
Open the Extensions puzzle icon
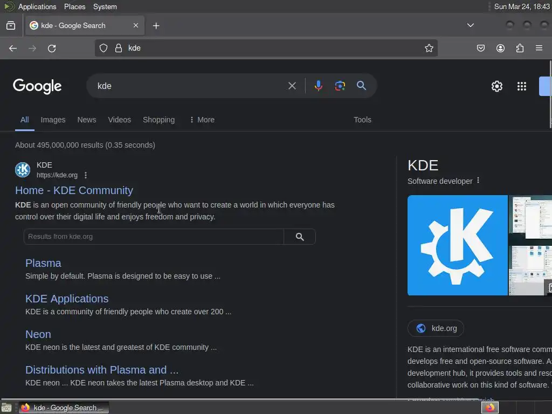coord(520,48)
